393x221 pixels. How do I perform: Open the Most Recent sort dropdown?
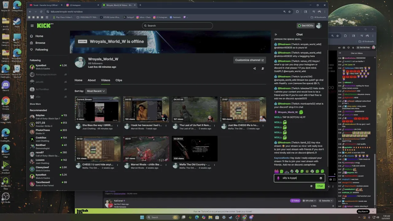[x=96, y=91]
